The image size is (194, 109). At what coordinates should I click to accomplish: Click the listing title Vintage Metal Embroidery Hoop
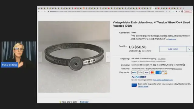pos(151,24)
